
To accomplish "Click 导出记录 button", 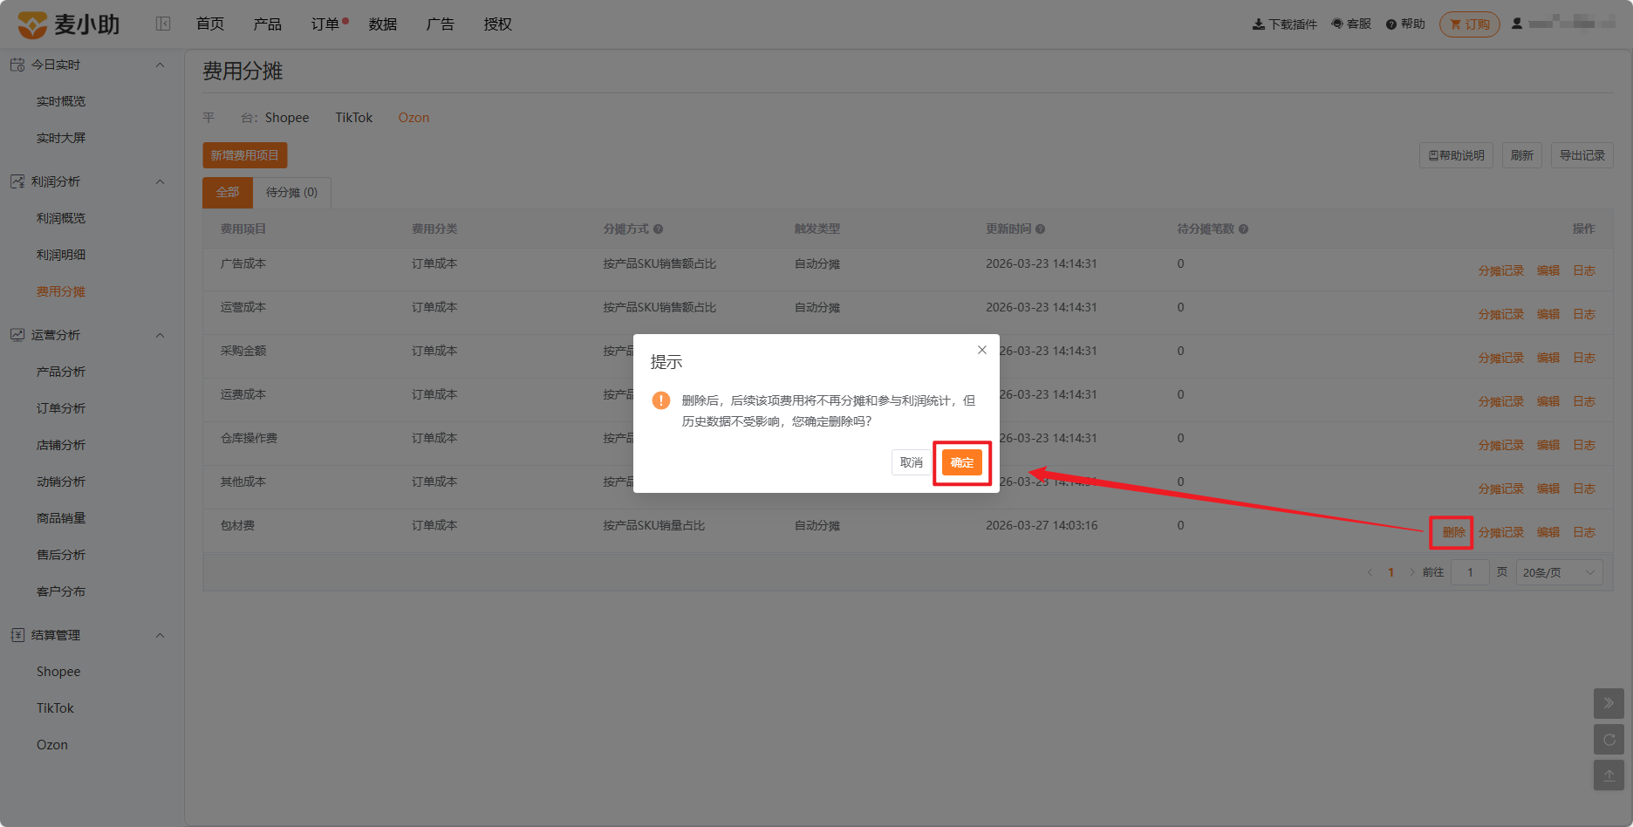I will 1582,155.
